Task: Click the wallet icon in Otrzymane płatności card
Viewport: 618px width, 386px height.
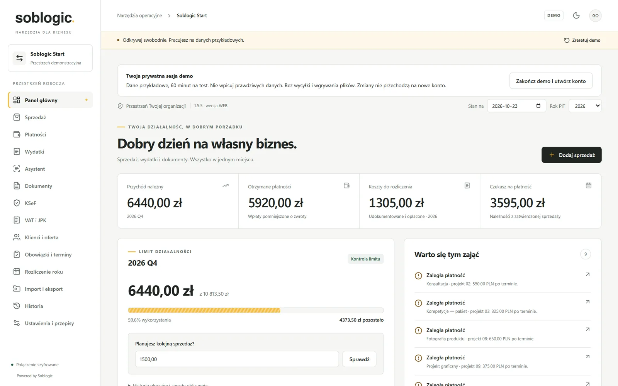Action: 346,186
